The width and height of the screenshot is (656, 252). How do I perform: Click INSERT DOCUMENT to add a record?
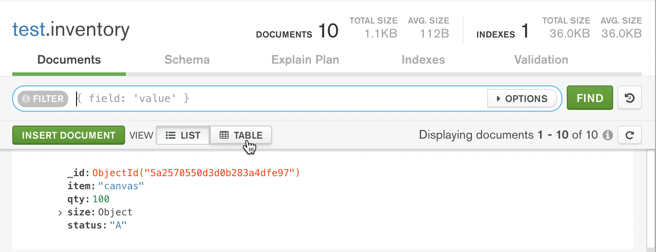(68, 135)
